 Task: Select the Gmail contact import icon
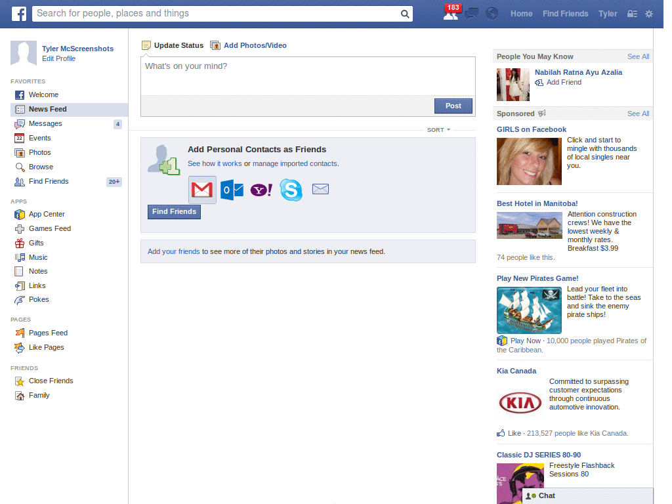pyautogui.click(x=202, y=190)
